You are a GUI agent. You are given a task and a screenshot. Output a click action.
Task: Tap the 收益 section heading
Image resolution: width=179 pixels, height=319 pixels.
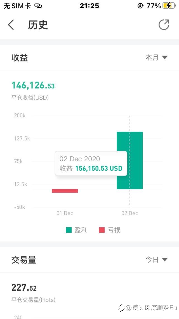[x=20, y=58]
